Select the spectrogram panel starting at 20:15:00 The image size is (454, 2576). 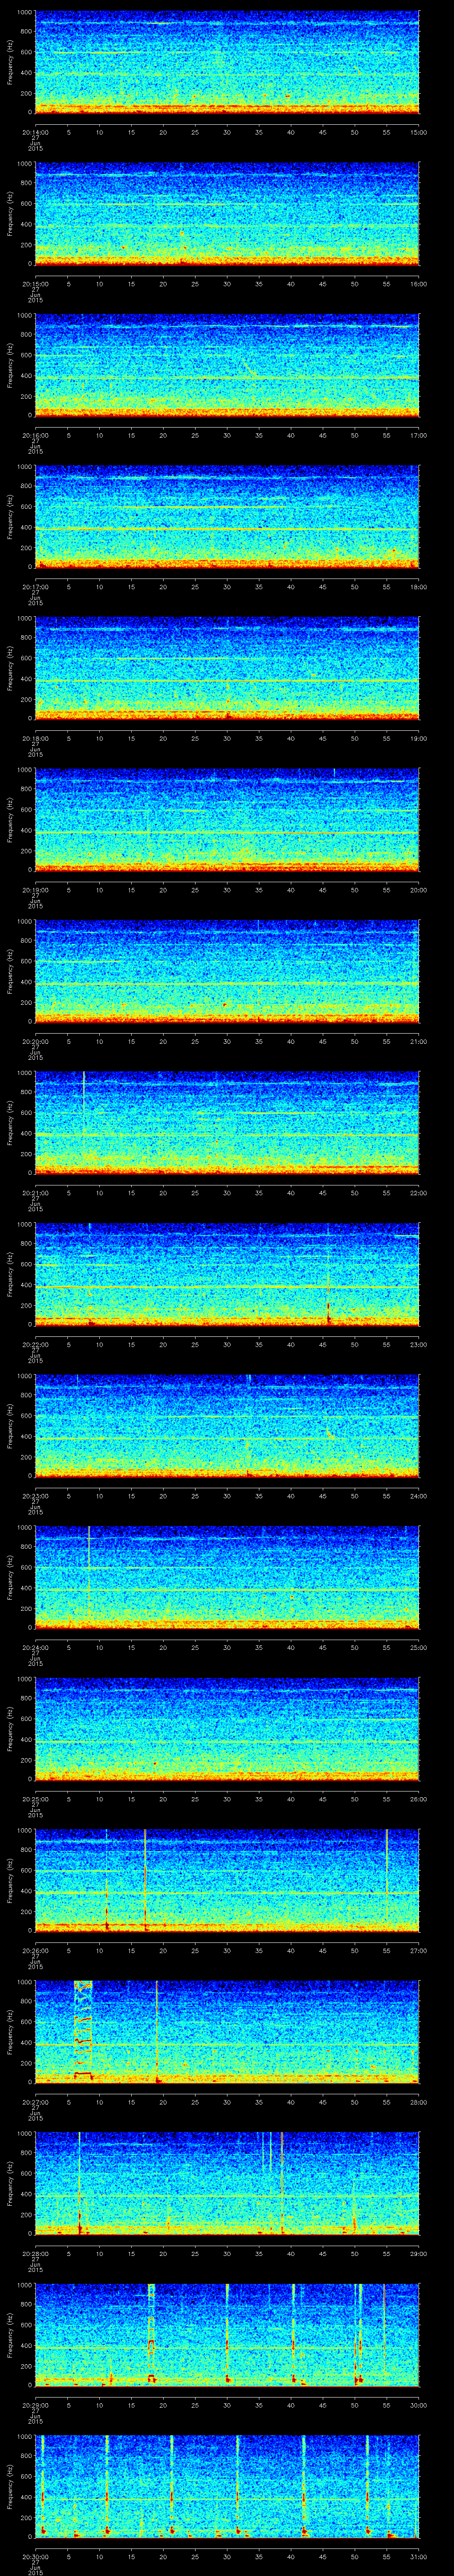pyautogui.click(x=227, y=213)
